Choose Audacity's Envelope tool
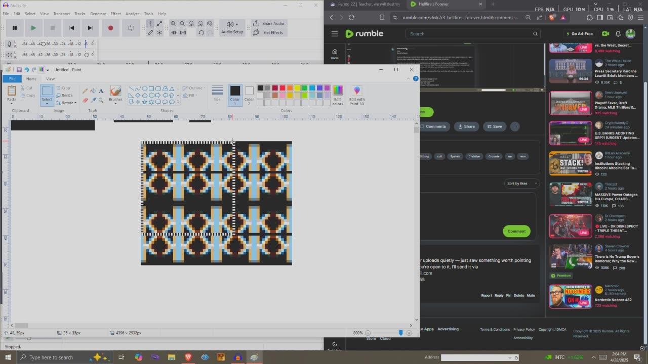 tap(159, 24)
